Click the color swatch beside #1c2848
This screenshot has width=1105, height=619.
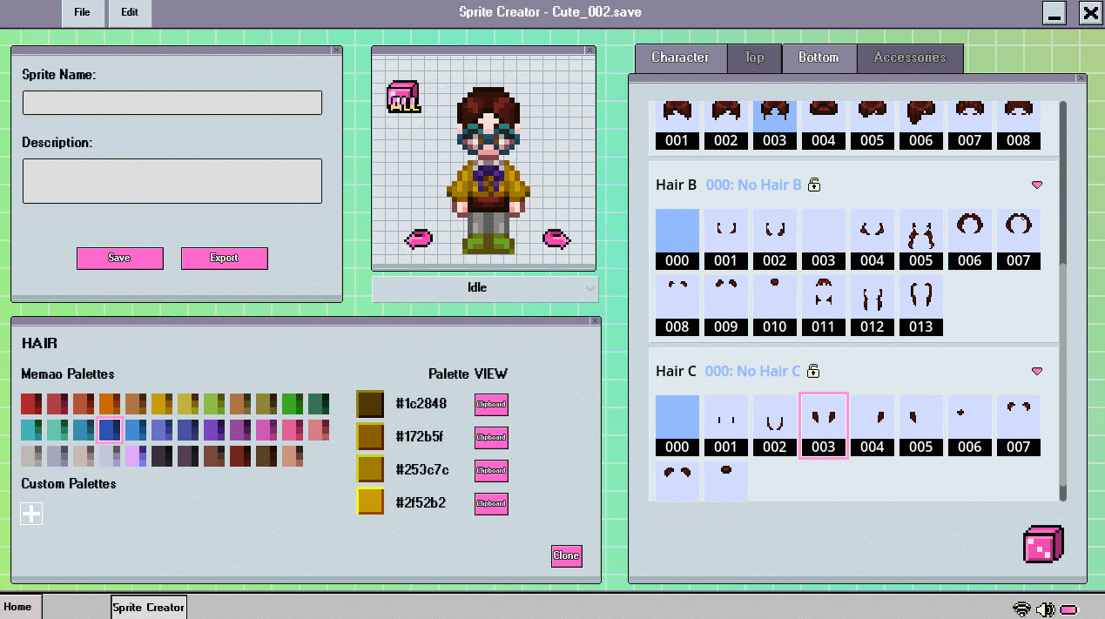pos(370,404)
